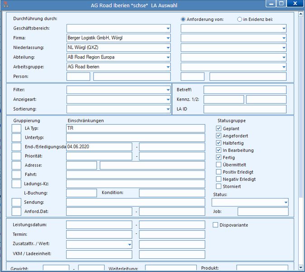Tick the Positiv Erledigt checkbox
Screen dimensions: 305x272
click(219, 172)
